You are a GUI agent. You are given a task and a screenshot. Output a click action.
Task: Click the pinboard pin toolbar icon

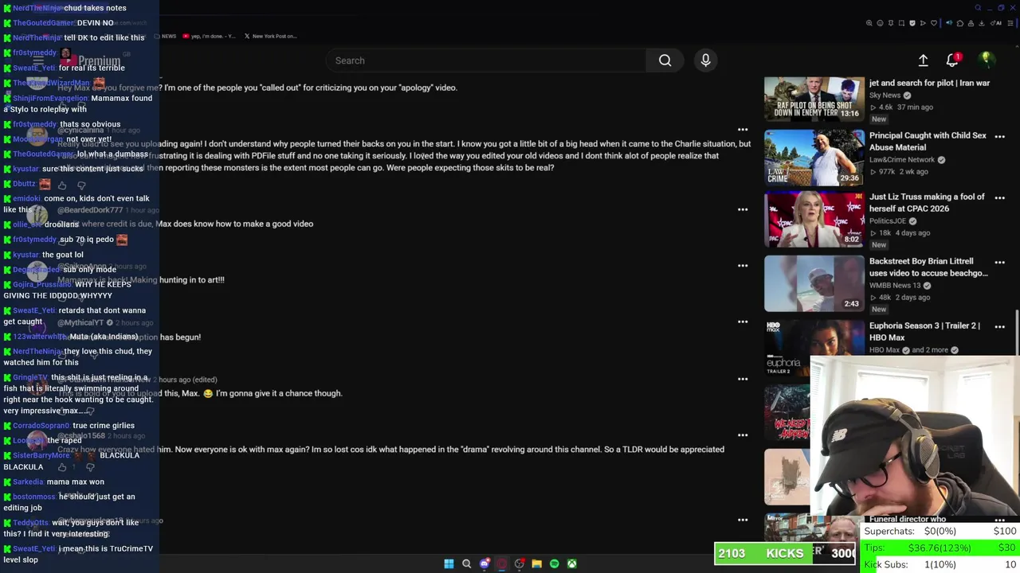click(891, 23)
